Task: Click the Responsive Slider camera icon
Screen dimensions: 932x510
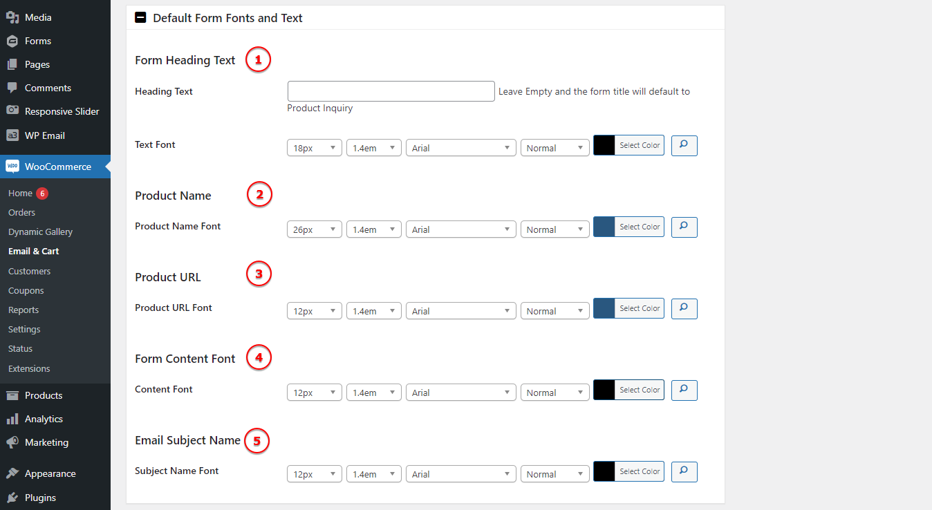Action: pos(12,111)
